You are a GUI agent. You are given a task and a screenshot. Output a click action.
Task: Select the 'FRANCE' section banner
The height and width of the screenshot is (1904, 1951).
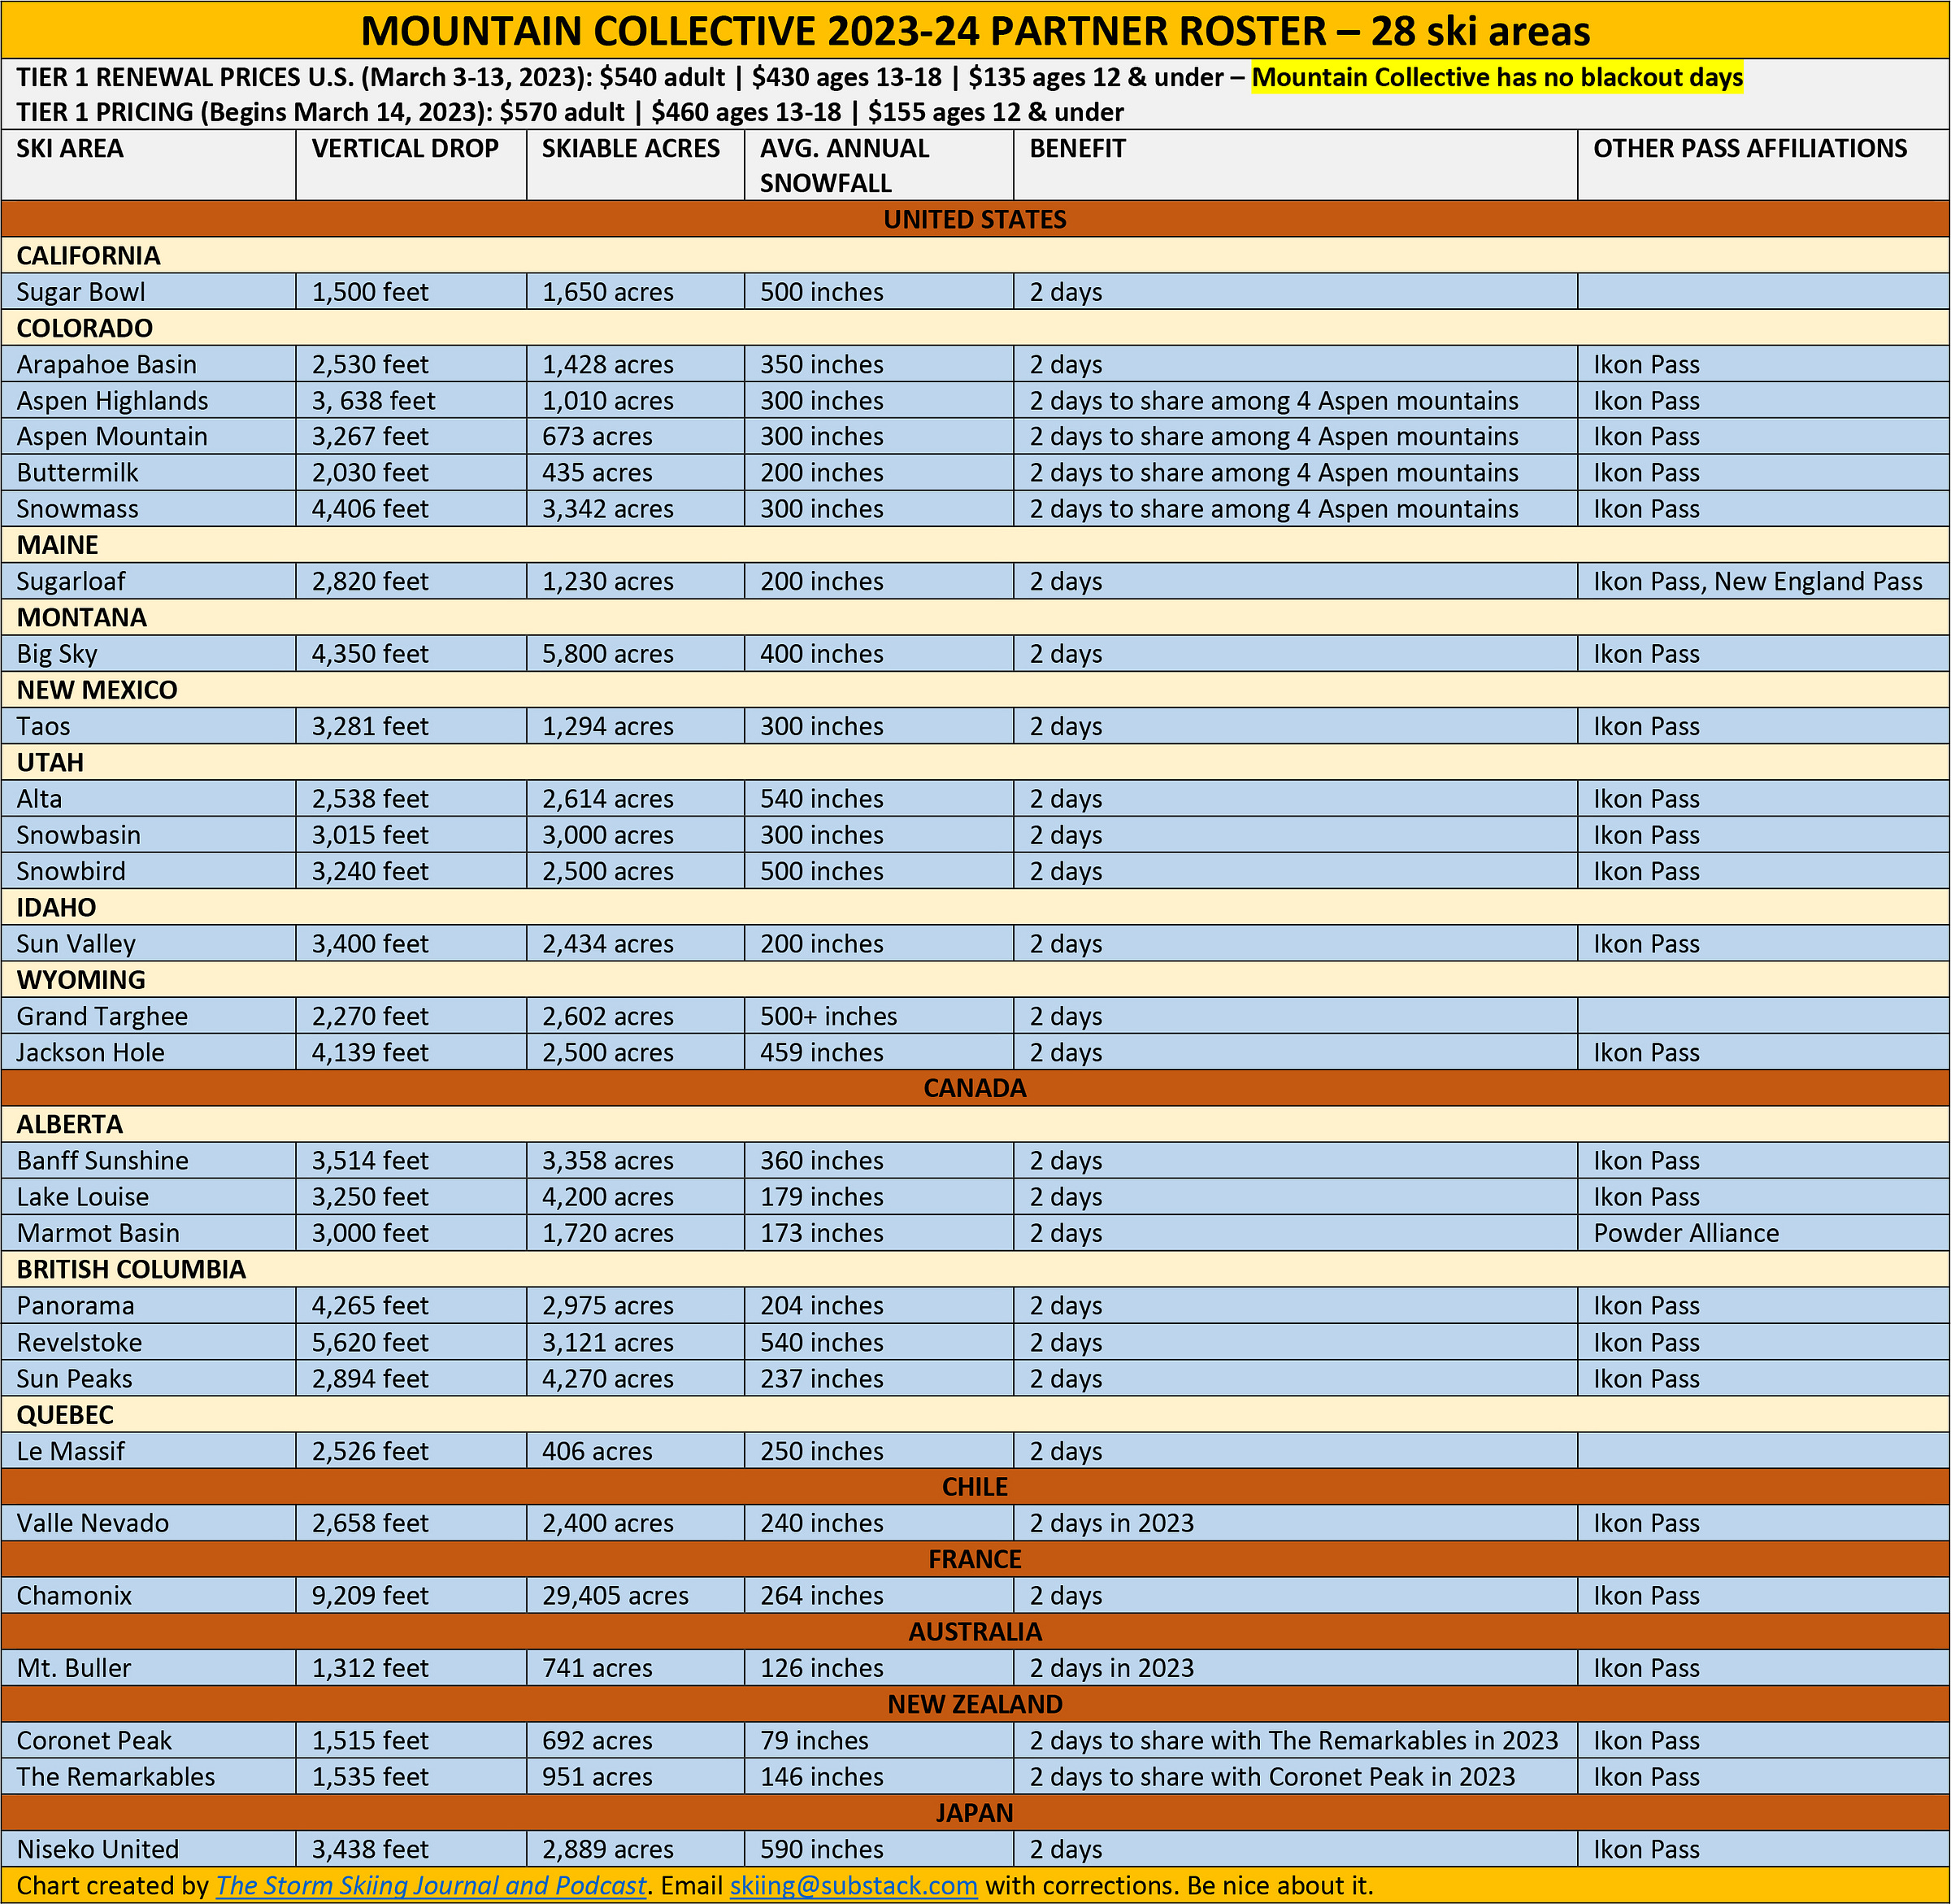pos(975,1559)
